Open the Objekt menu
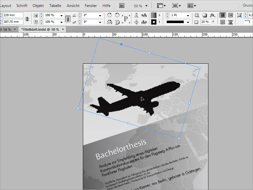 [x=38, y=6]
